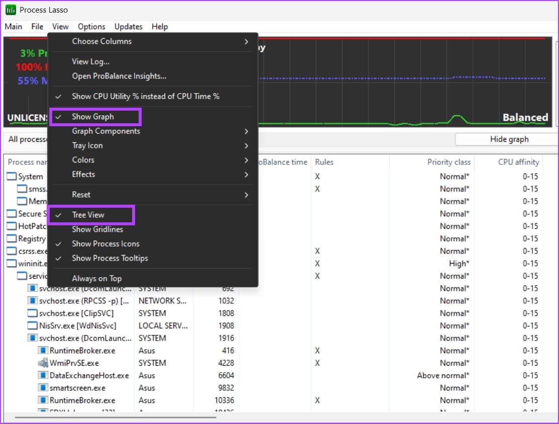This screenshot has height=424, width=559.
Task: Enable Always on Top
Action: pyautogui.click(x=153, y=278)
